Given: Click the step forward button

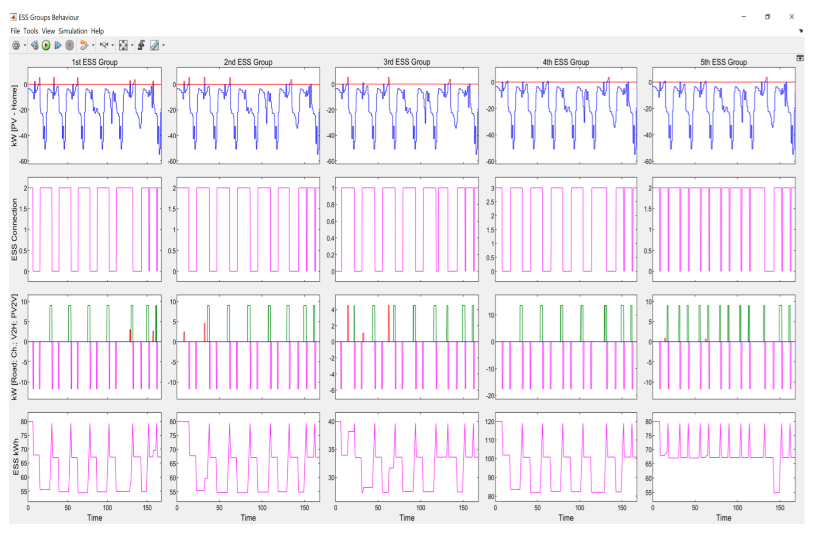Looking at the screenshot, I should 58,45.
